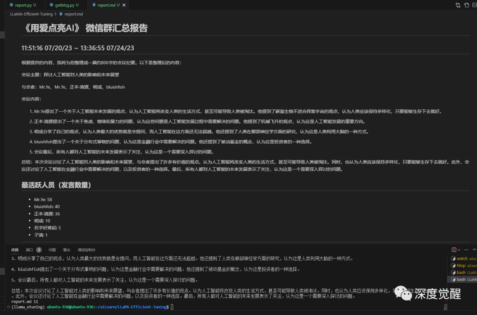Screen dimensions: 477x315
Task: Click the terminal scrollbar thumb
Action: 445,307
